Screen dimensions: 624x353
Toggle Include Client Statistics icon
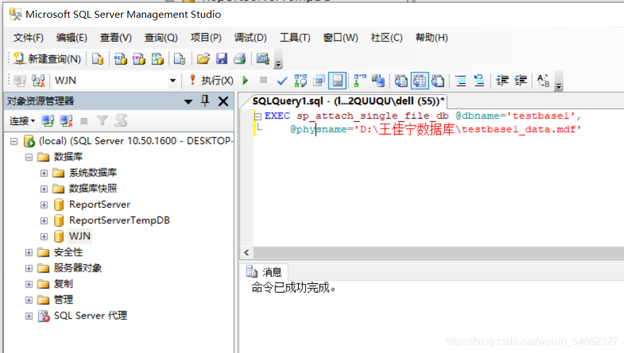click(x=378, y=81)
